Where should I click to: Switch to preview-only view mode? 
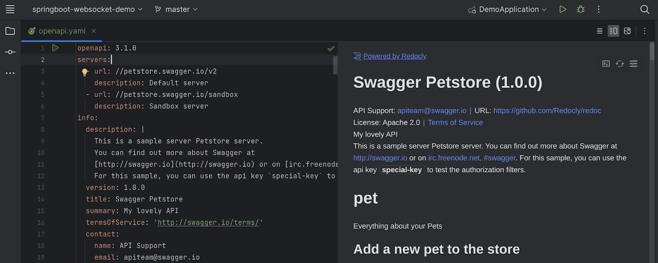(x=627, y=31)
